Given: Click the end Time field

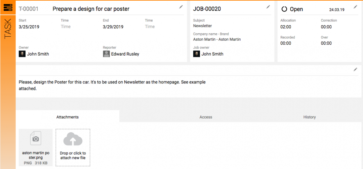Looking at the screenshot, I should pyautogui.click(x=150, y=27).
